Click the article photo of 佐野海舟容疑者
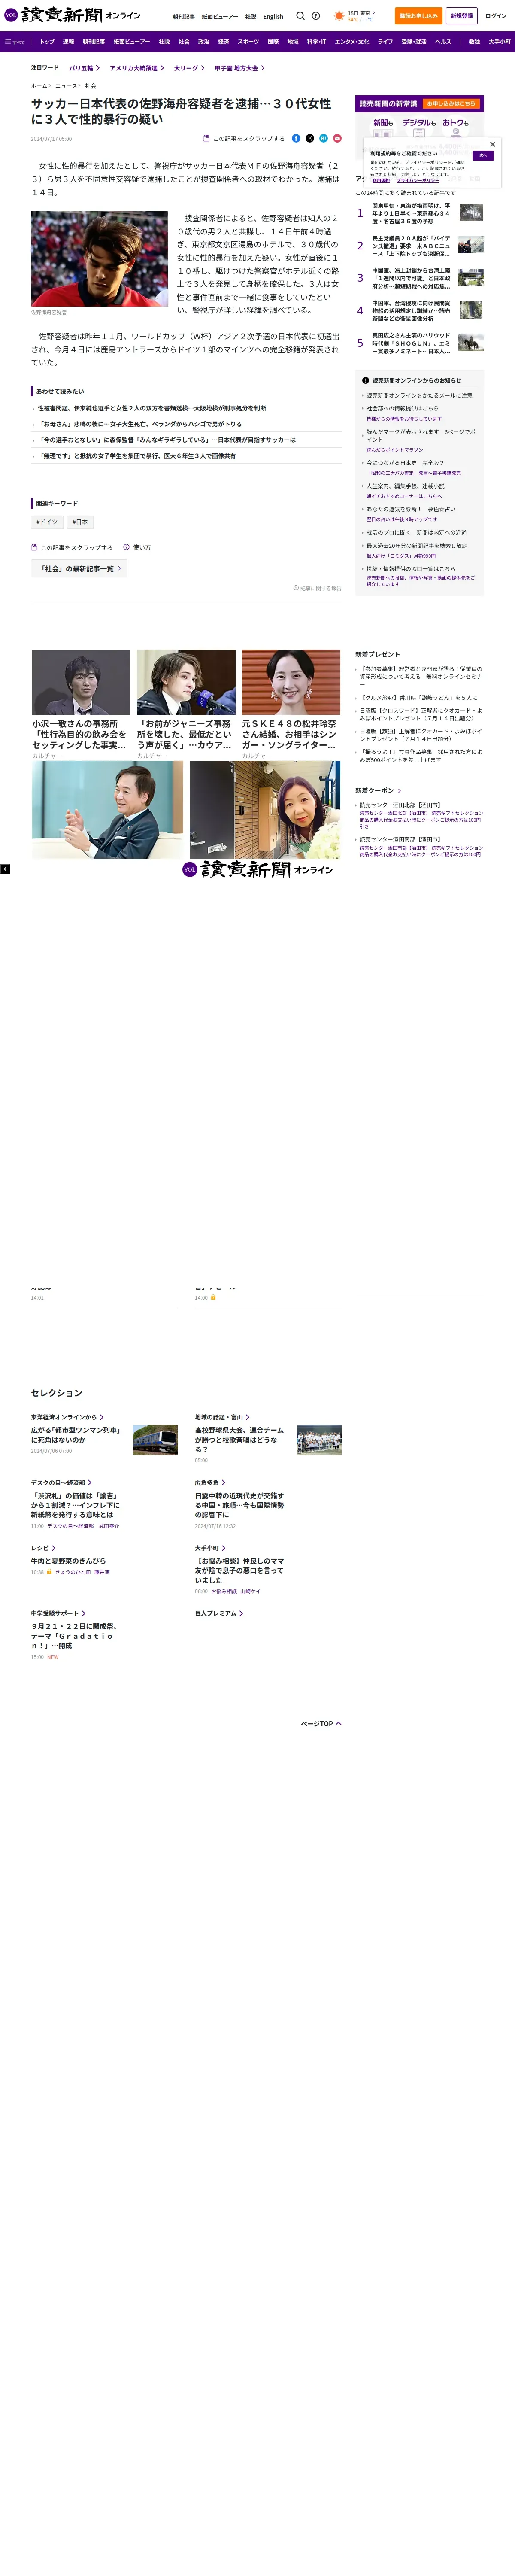 tap(99, 258)
